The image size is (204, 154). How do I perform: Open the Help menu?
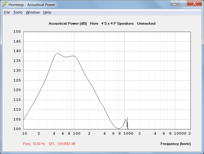pyautogui.click(x=47, y=12)
